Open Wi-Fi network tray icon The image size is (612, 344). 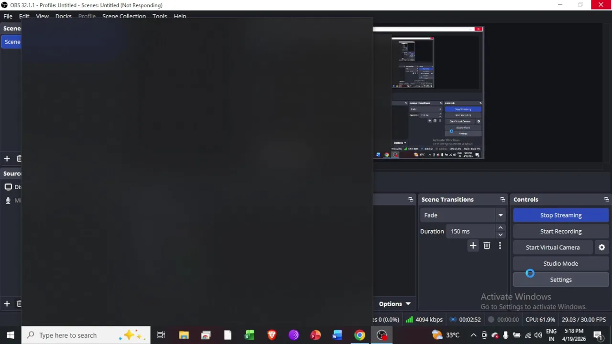[528, 335]
